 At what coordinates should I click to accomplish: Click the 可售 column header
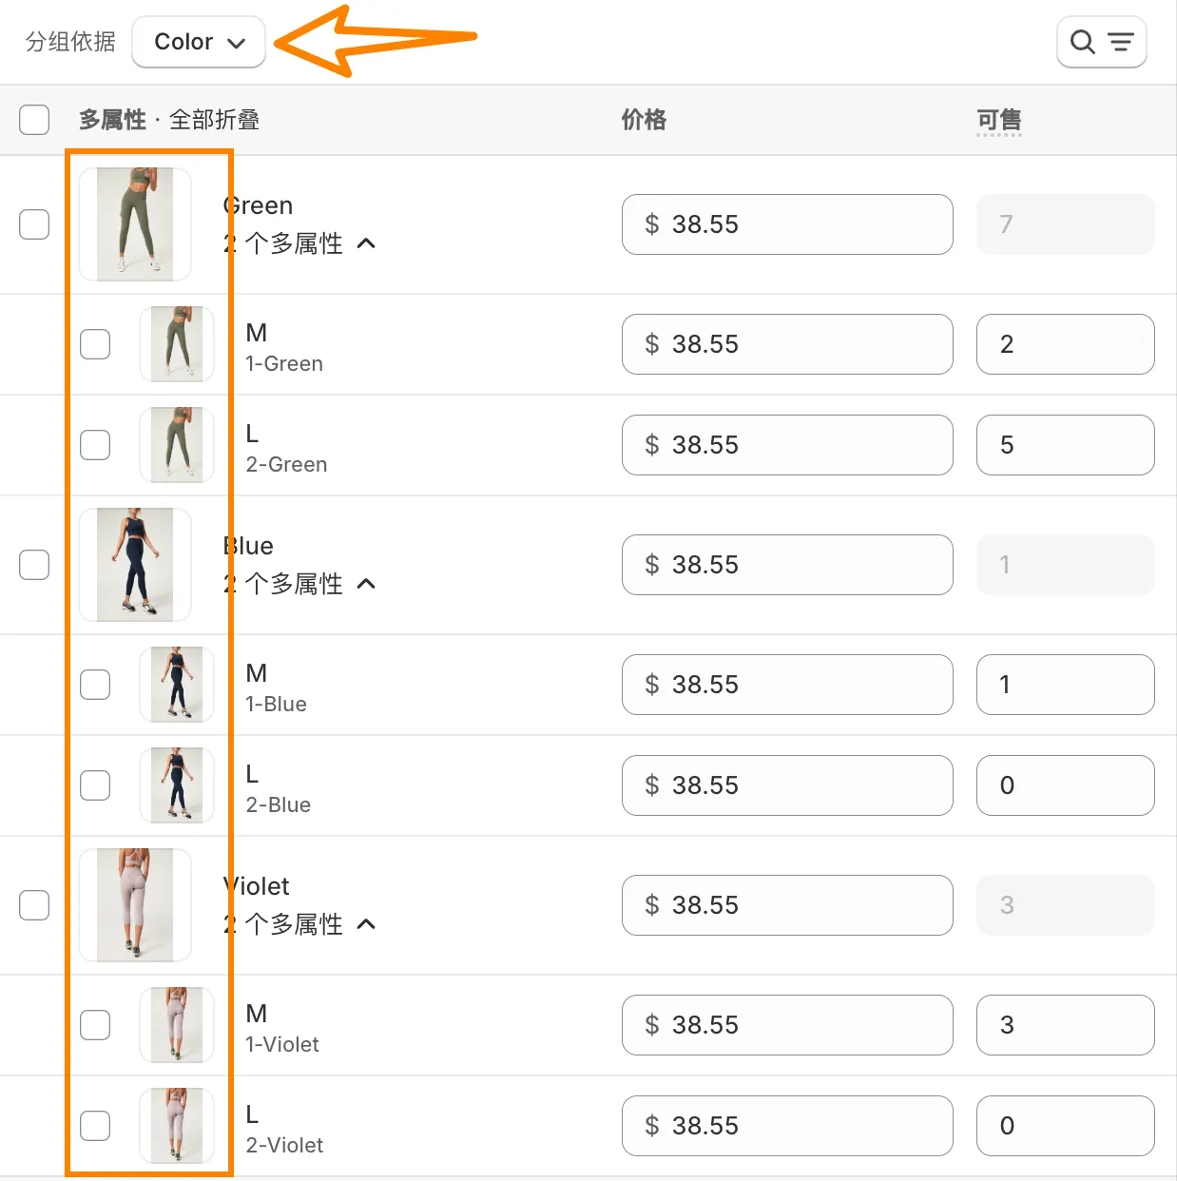tap(999, 120)
